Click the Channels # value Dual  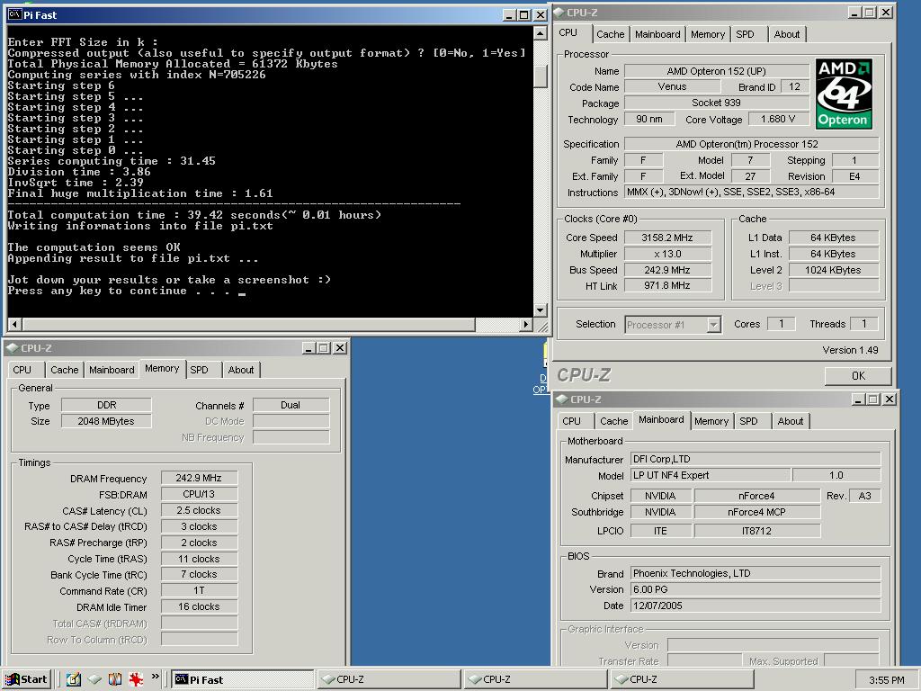click(x=291, y=405)
